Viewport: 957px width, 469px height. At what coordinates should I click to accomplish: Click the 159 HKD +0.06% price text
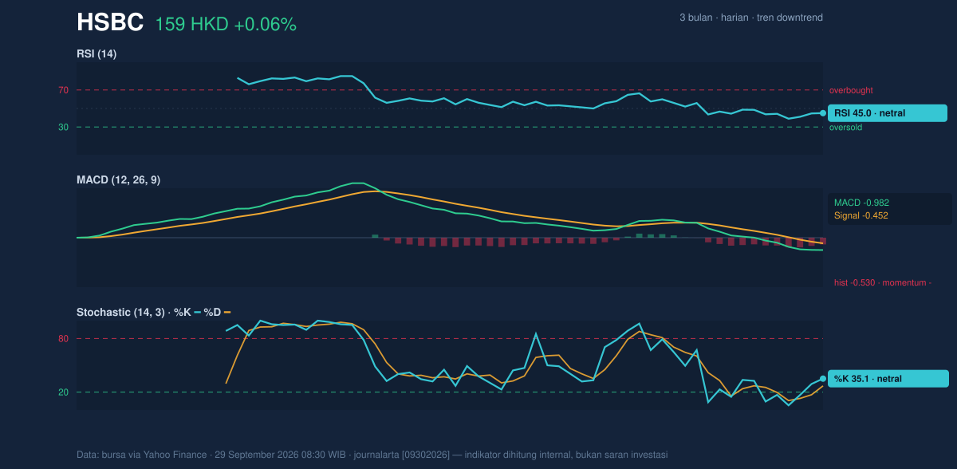pos(226,25)
